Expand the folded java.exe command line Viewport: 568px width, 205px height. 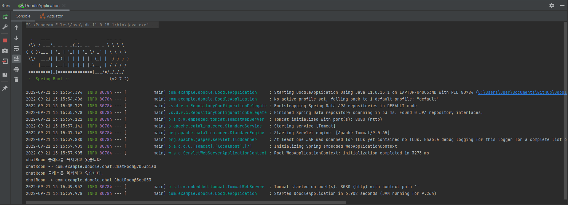point(92,25)
